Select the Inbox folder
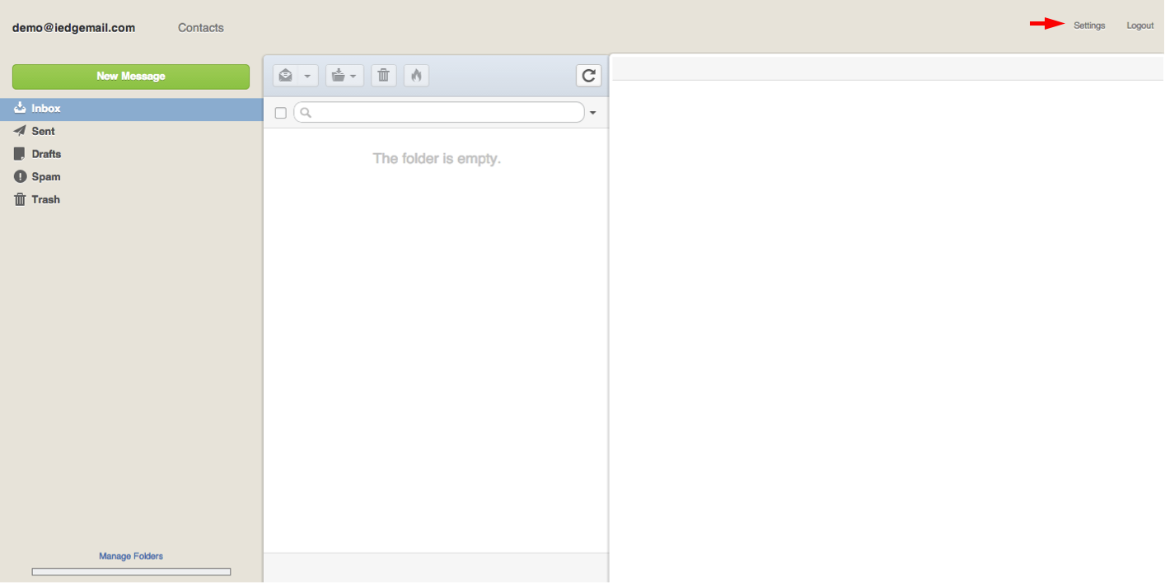Screen dimensions: 1165x583 (x=45, y=109)
